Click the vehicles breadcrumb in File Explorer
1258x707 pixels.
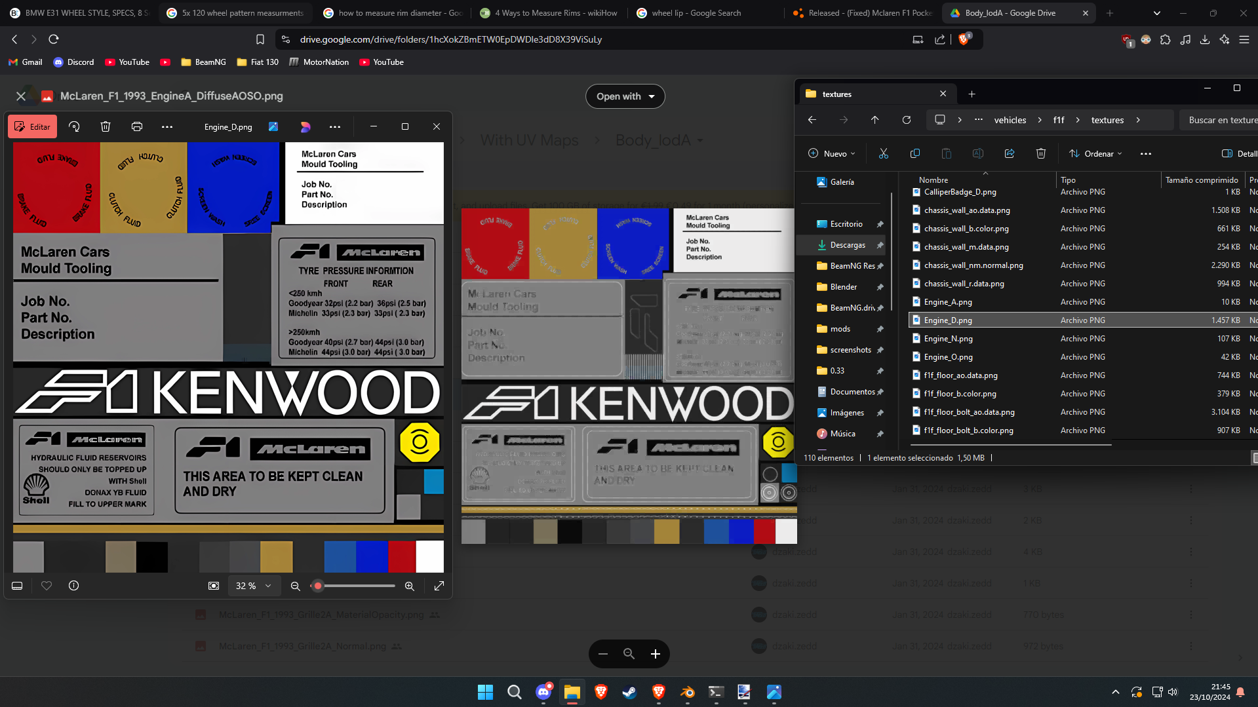click(x=1010, y=120)
